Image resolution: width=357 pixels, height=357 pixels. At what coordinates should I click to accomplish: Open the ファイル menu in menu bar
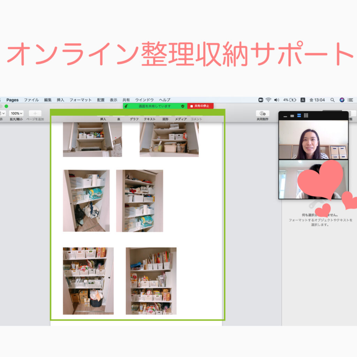pyautogui.click(x=31, y=100)
